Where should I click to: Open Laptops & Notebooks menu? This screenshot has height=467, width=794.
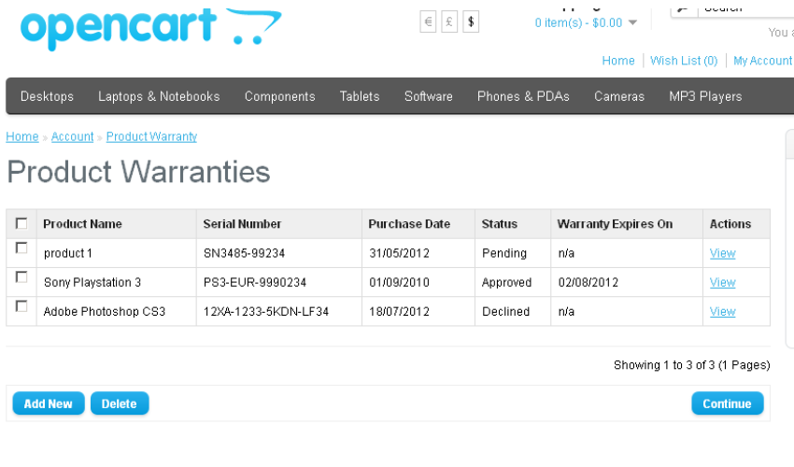pos(159,96)
